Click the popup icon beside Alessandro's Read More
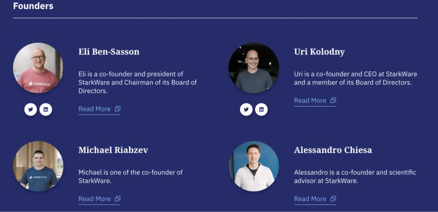The width and height of the screenshot is (438, 212). pyautogui.click(x=333, y=199)
